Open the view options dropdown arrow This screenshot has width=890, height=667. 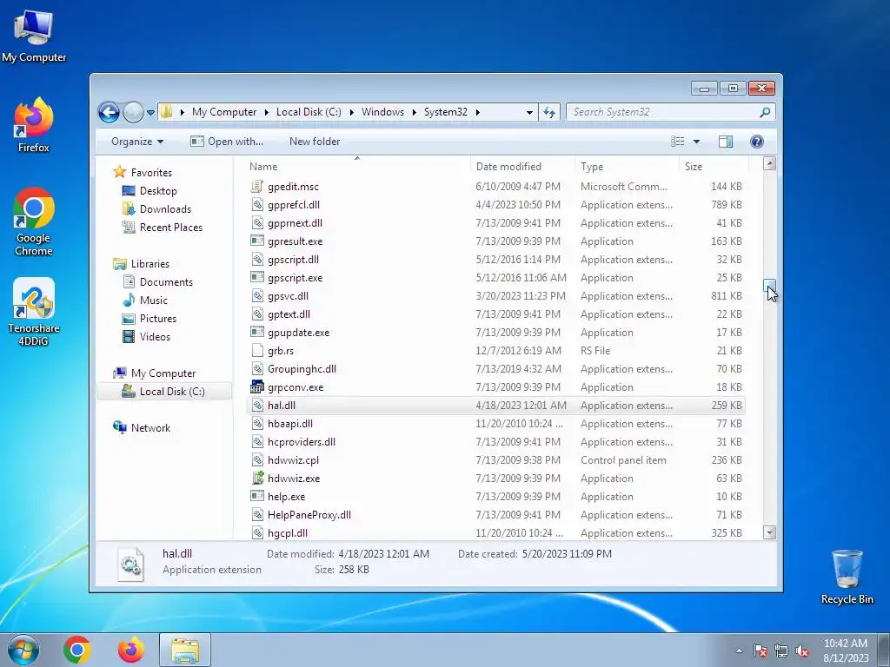coord(696,142)
